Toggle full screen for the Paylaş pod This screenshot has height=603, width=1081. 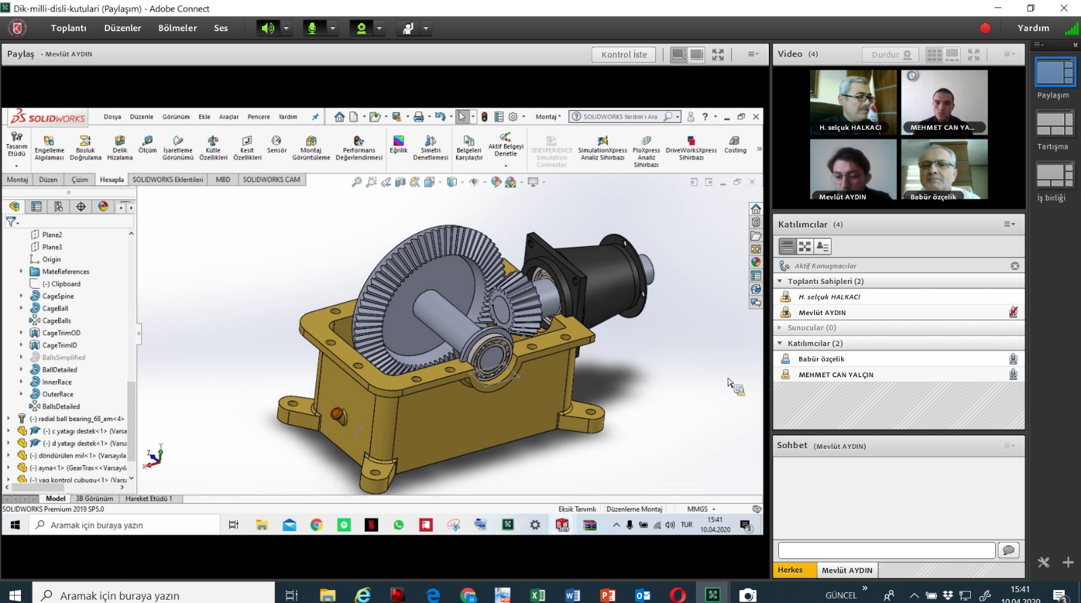tap(718, 55)
